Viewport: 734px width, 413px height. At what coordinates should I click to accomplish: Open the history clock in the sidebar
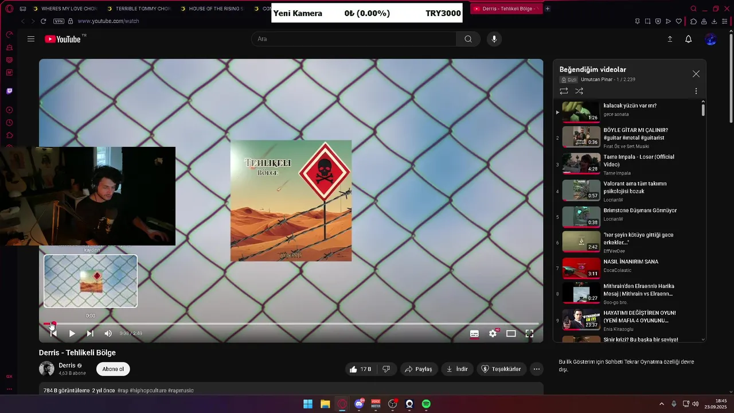tap(9, 123)
